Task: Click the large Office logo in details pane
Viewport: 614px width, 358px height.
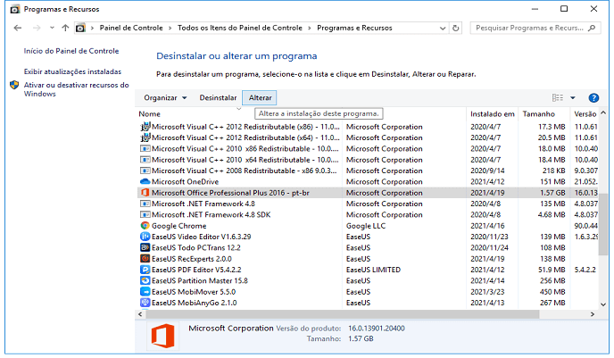Action: [x=163, y=336]
